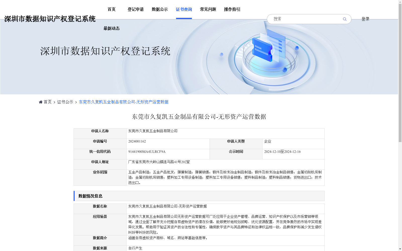Image resolution: width=402 pixels, height=251 pixels.
Task: Click the 申请人地址 label cell
Action: 100,164
